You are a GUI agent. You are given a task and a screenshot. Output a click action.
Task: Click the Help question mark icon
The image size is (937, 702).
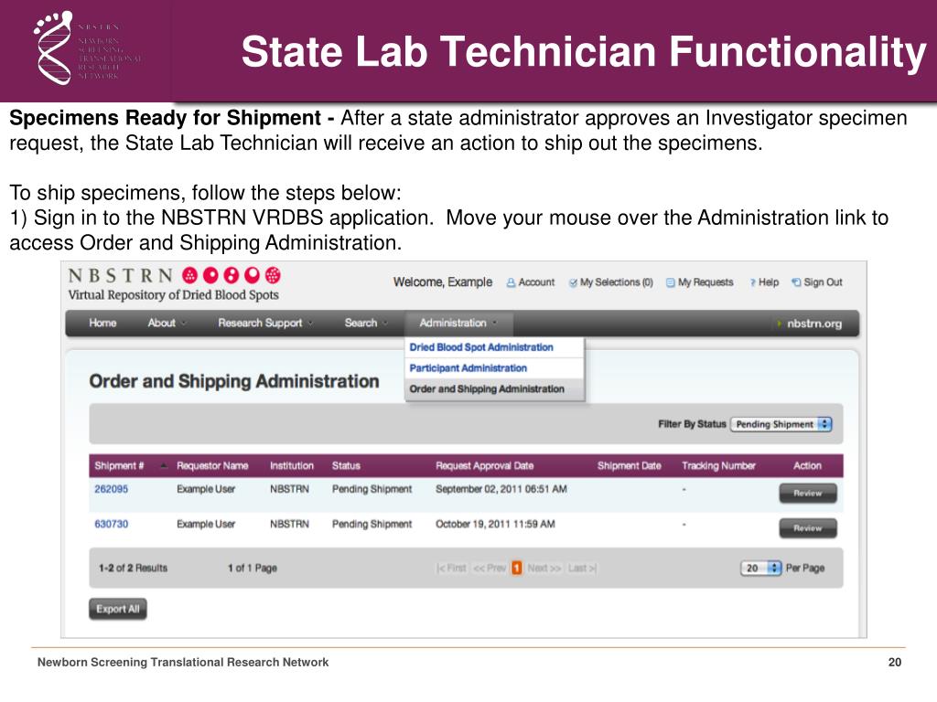[753, 283]
